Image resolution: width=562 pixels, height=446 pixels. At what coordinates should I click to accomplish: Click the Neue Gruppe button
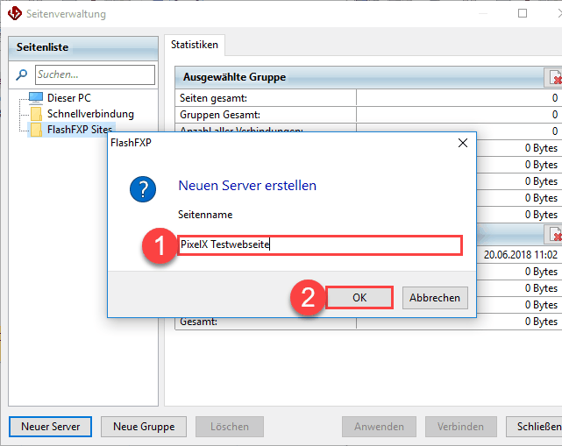click(144, 427)
